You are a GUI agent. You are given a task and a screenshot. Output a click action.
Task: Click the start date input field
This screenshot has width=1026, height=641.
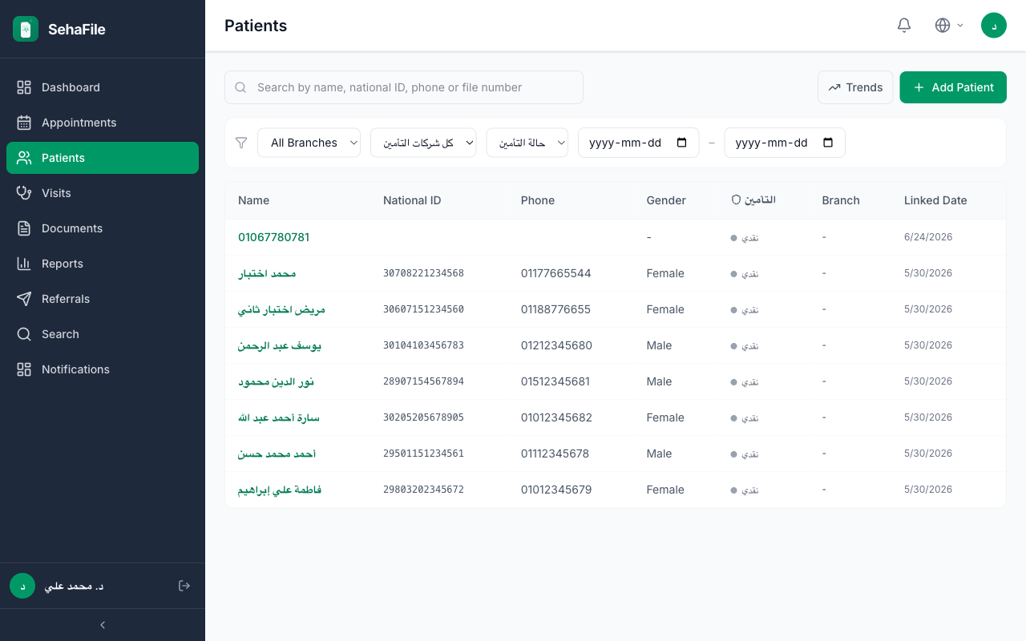(638, 143)
